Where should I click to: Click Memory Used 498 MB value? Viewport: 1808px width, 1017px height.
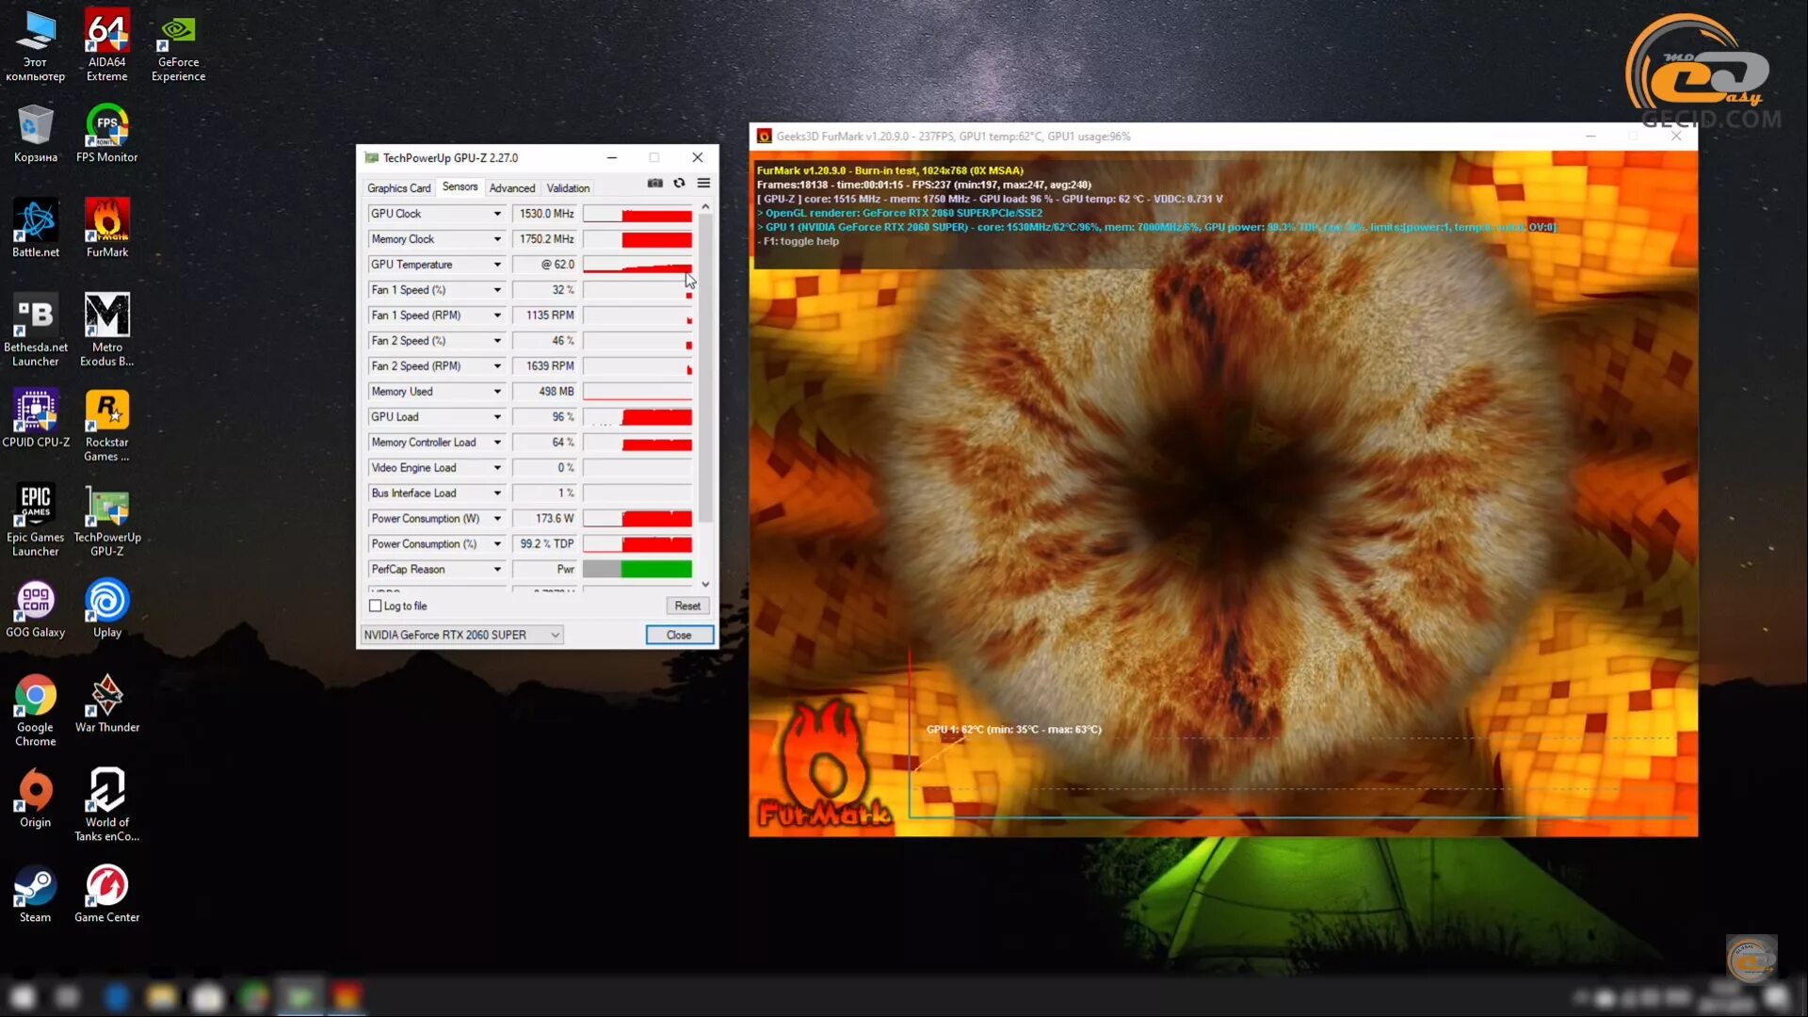pos(545,392)
